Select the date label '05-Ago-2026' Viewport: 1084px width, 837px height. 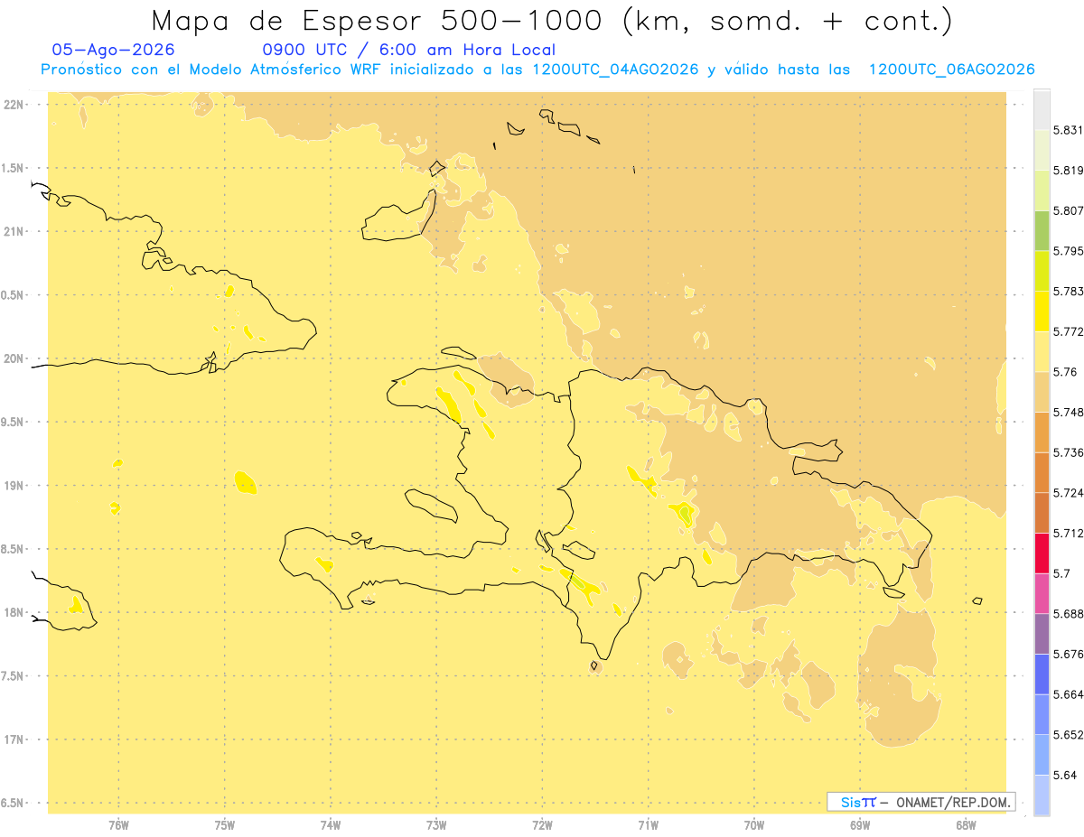point(113,51)
